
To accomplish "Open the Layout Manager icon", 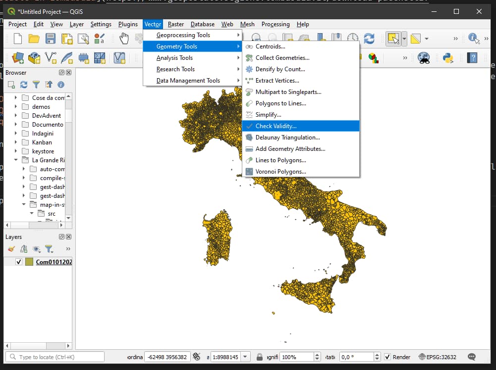I will coord(83,39).
